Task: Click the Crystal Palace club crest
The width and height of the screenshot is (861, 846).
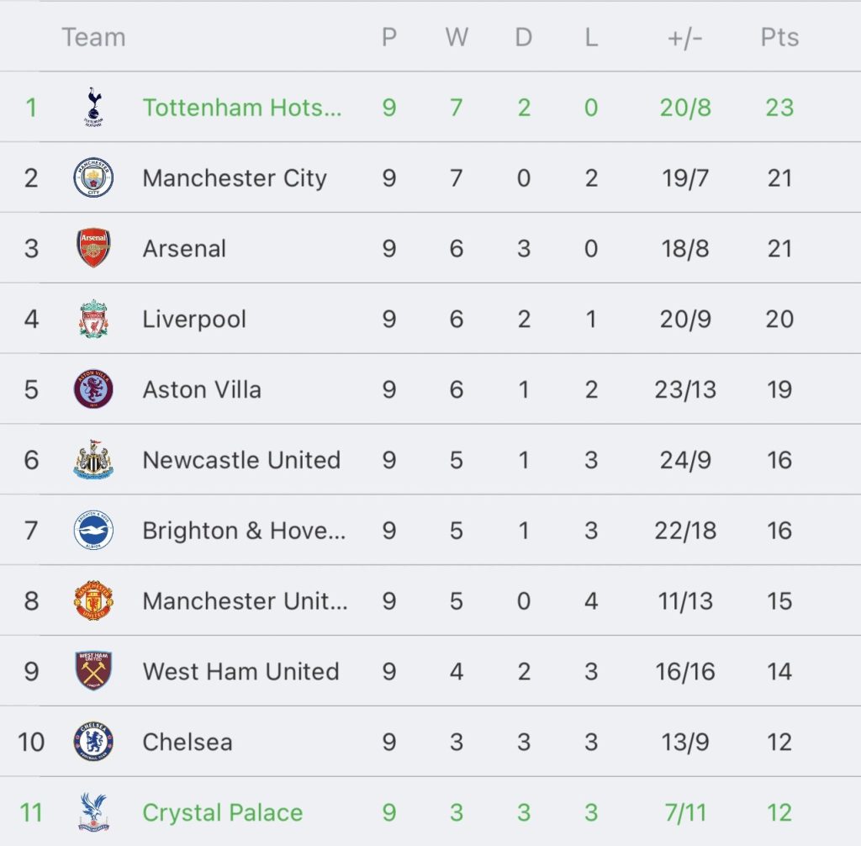Action: (92, 813)
